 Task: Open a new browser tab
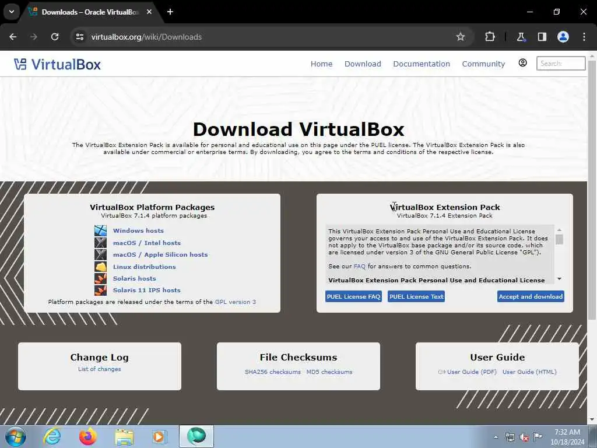point(170,12)
